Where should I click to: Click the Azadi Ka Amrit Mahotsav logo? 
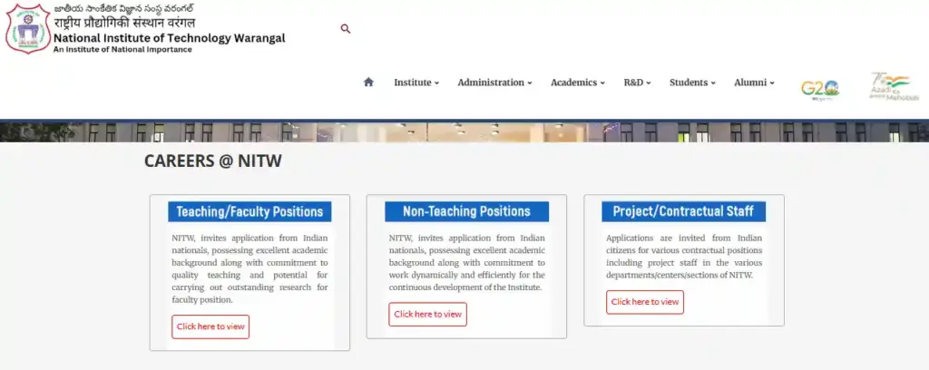tap(894, 87)
